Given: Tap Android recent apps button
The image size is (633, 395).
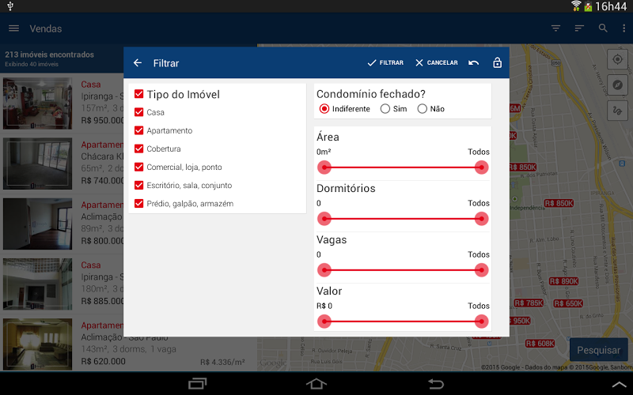Looking at the screenshot, I should tap(197, 383).
